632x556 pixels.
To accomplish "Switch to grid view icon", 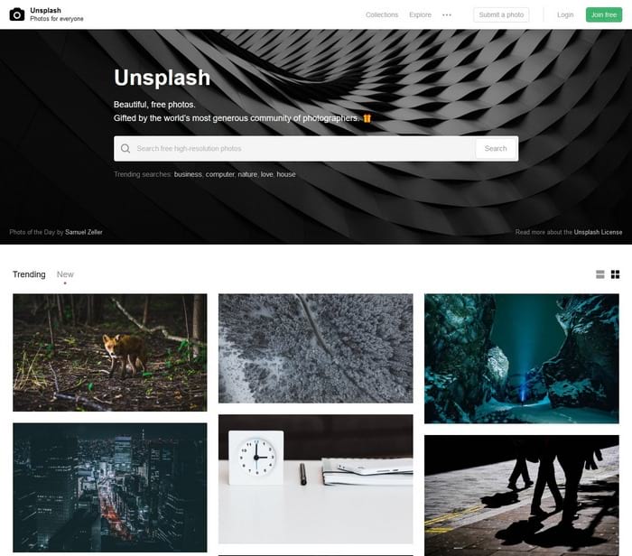I will [x=615, y=274].
